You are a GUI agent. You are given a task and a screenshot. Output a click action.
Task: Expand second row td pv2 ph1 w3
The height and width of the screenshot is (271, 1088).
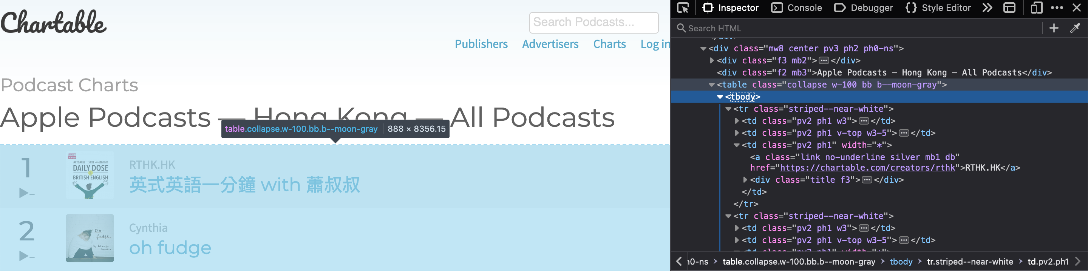[737, 228]
